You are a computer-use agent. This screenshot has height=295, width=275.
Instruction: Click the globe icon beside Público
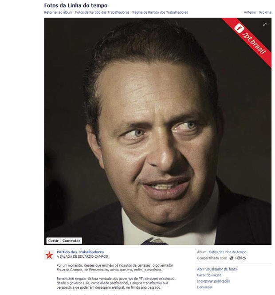(x=232, y=258)
